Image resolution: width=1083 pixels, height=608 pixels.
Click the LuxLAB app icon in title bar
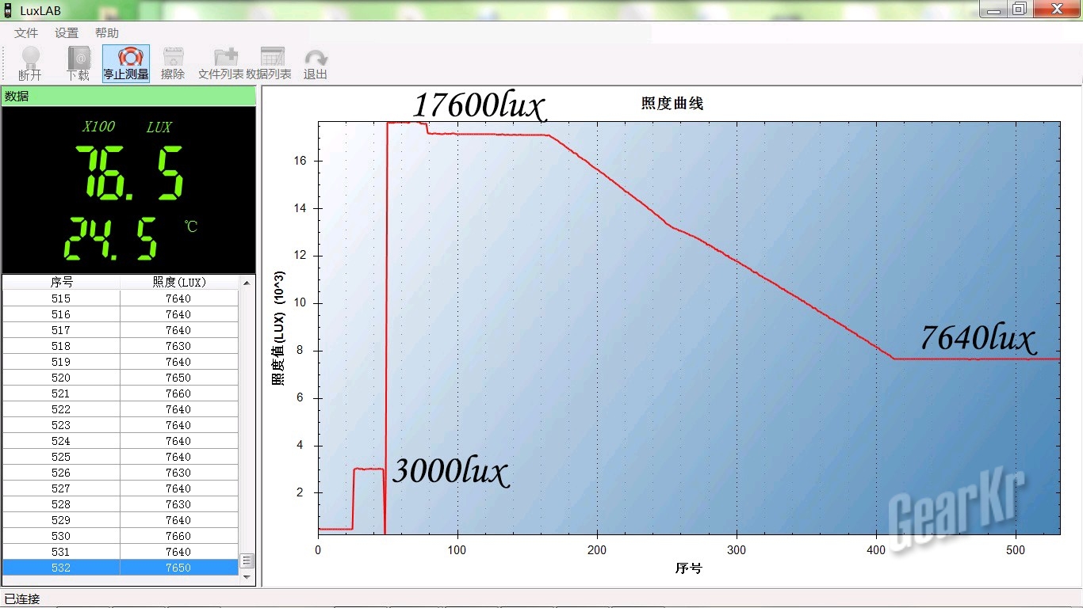[x=7, y=11]
